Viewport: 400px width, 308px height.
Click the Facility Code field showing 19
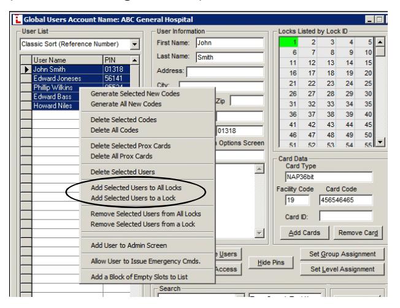[297, 200]
